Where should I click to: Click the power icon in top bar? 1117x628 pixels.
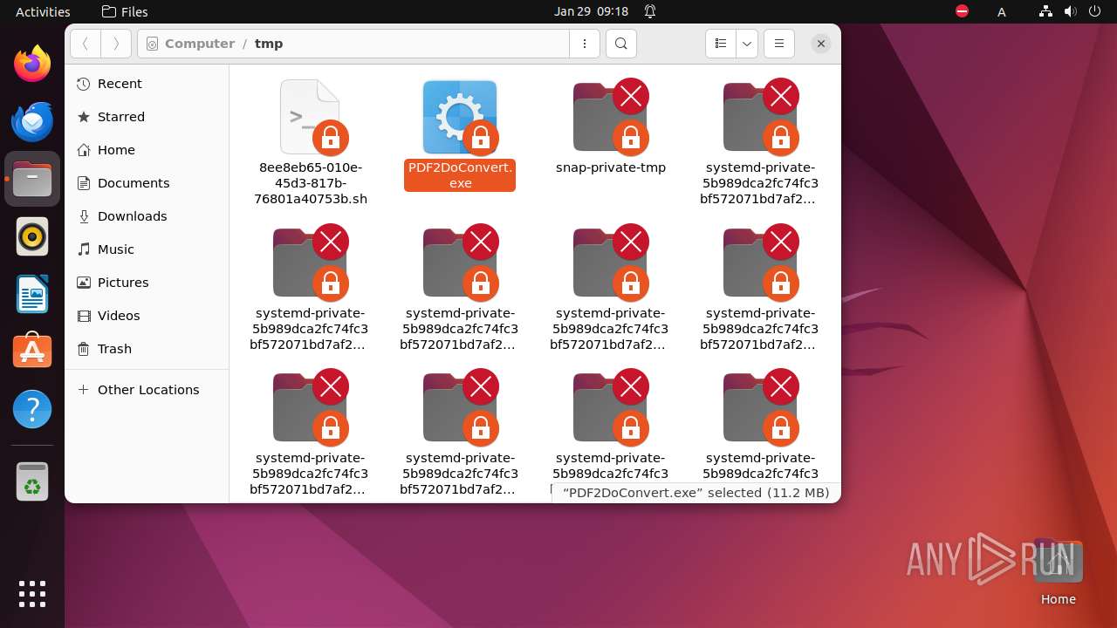[x=1094, y=11]
